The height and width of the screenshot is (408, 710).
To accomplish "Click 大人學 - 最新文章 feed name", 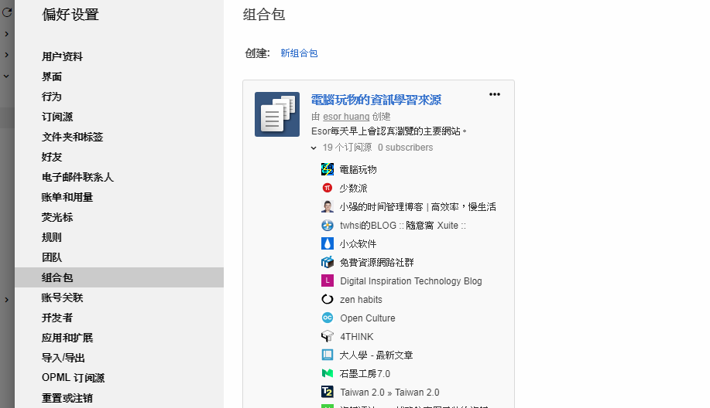I will click(x=376, y=355).
